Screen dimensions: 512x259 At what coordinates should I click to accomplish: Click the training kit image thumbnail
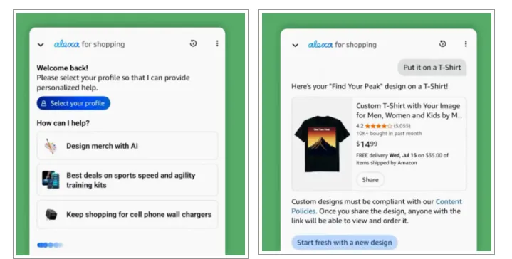pos(51,180)
